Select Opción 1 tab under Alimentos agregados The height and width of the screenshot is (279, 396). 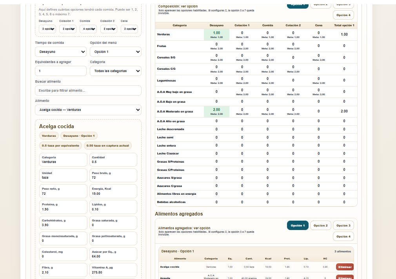click(298, 225)
